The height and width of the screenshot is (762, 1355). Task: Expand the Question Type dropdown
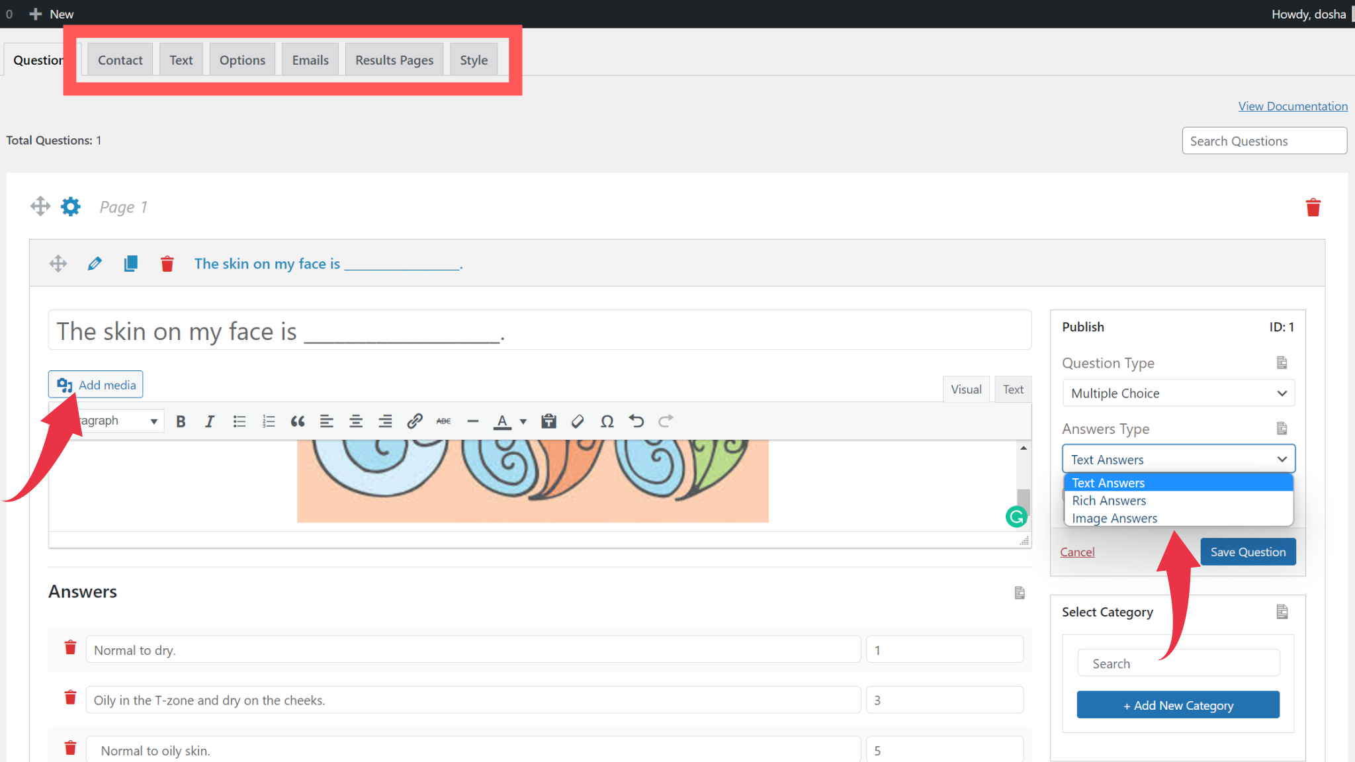coord(1177,393)
